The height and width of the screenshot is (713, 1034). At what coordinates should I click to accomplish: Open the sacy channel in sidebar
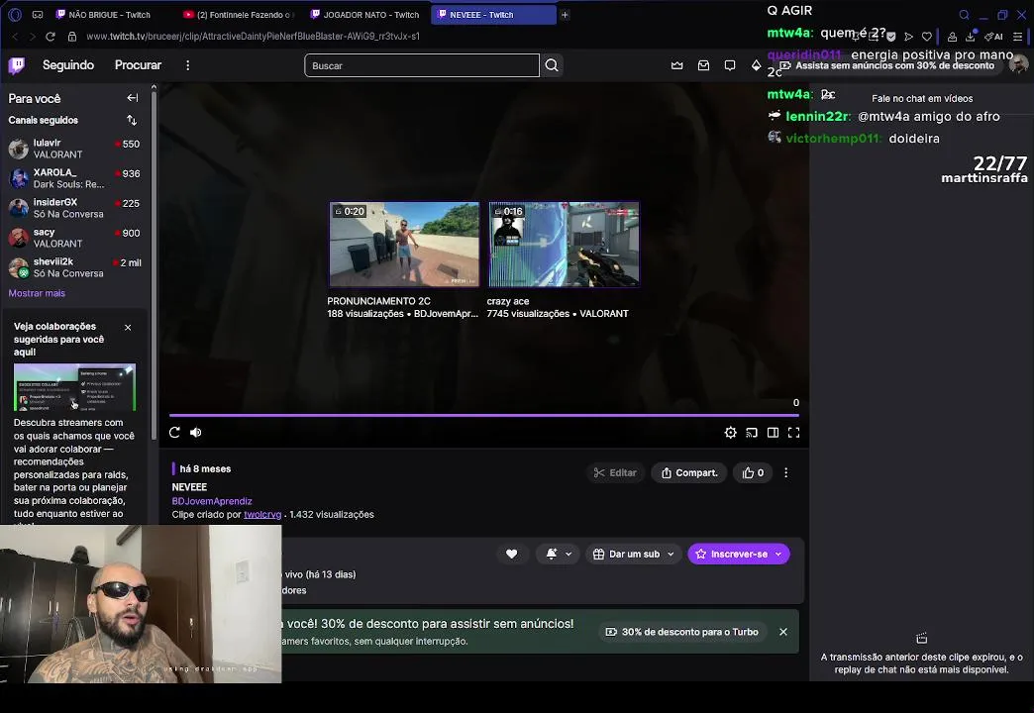pyautogui.click(x=74, y=238)
